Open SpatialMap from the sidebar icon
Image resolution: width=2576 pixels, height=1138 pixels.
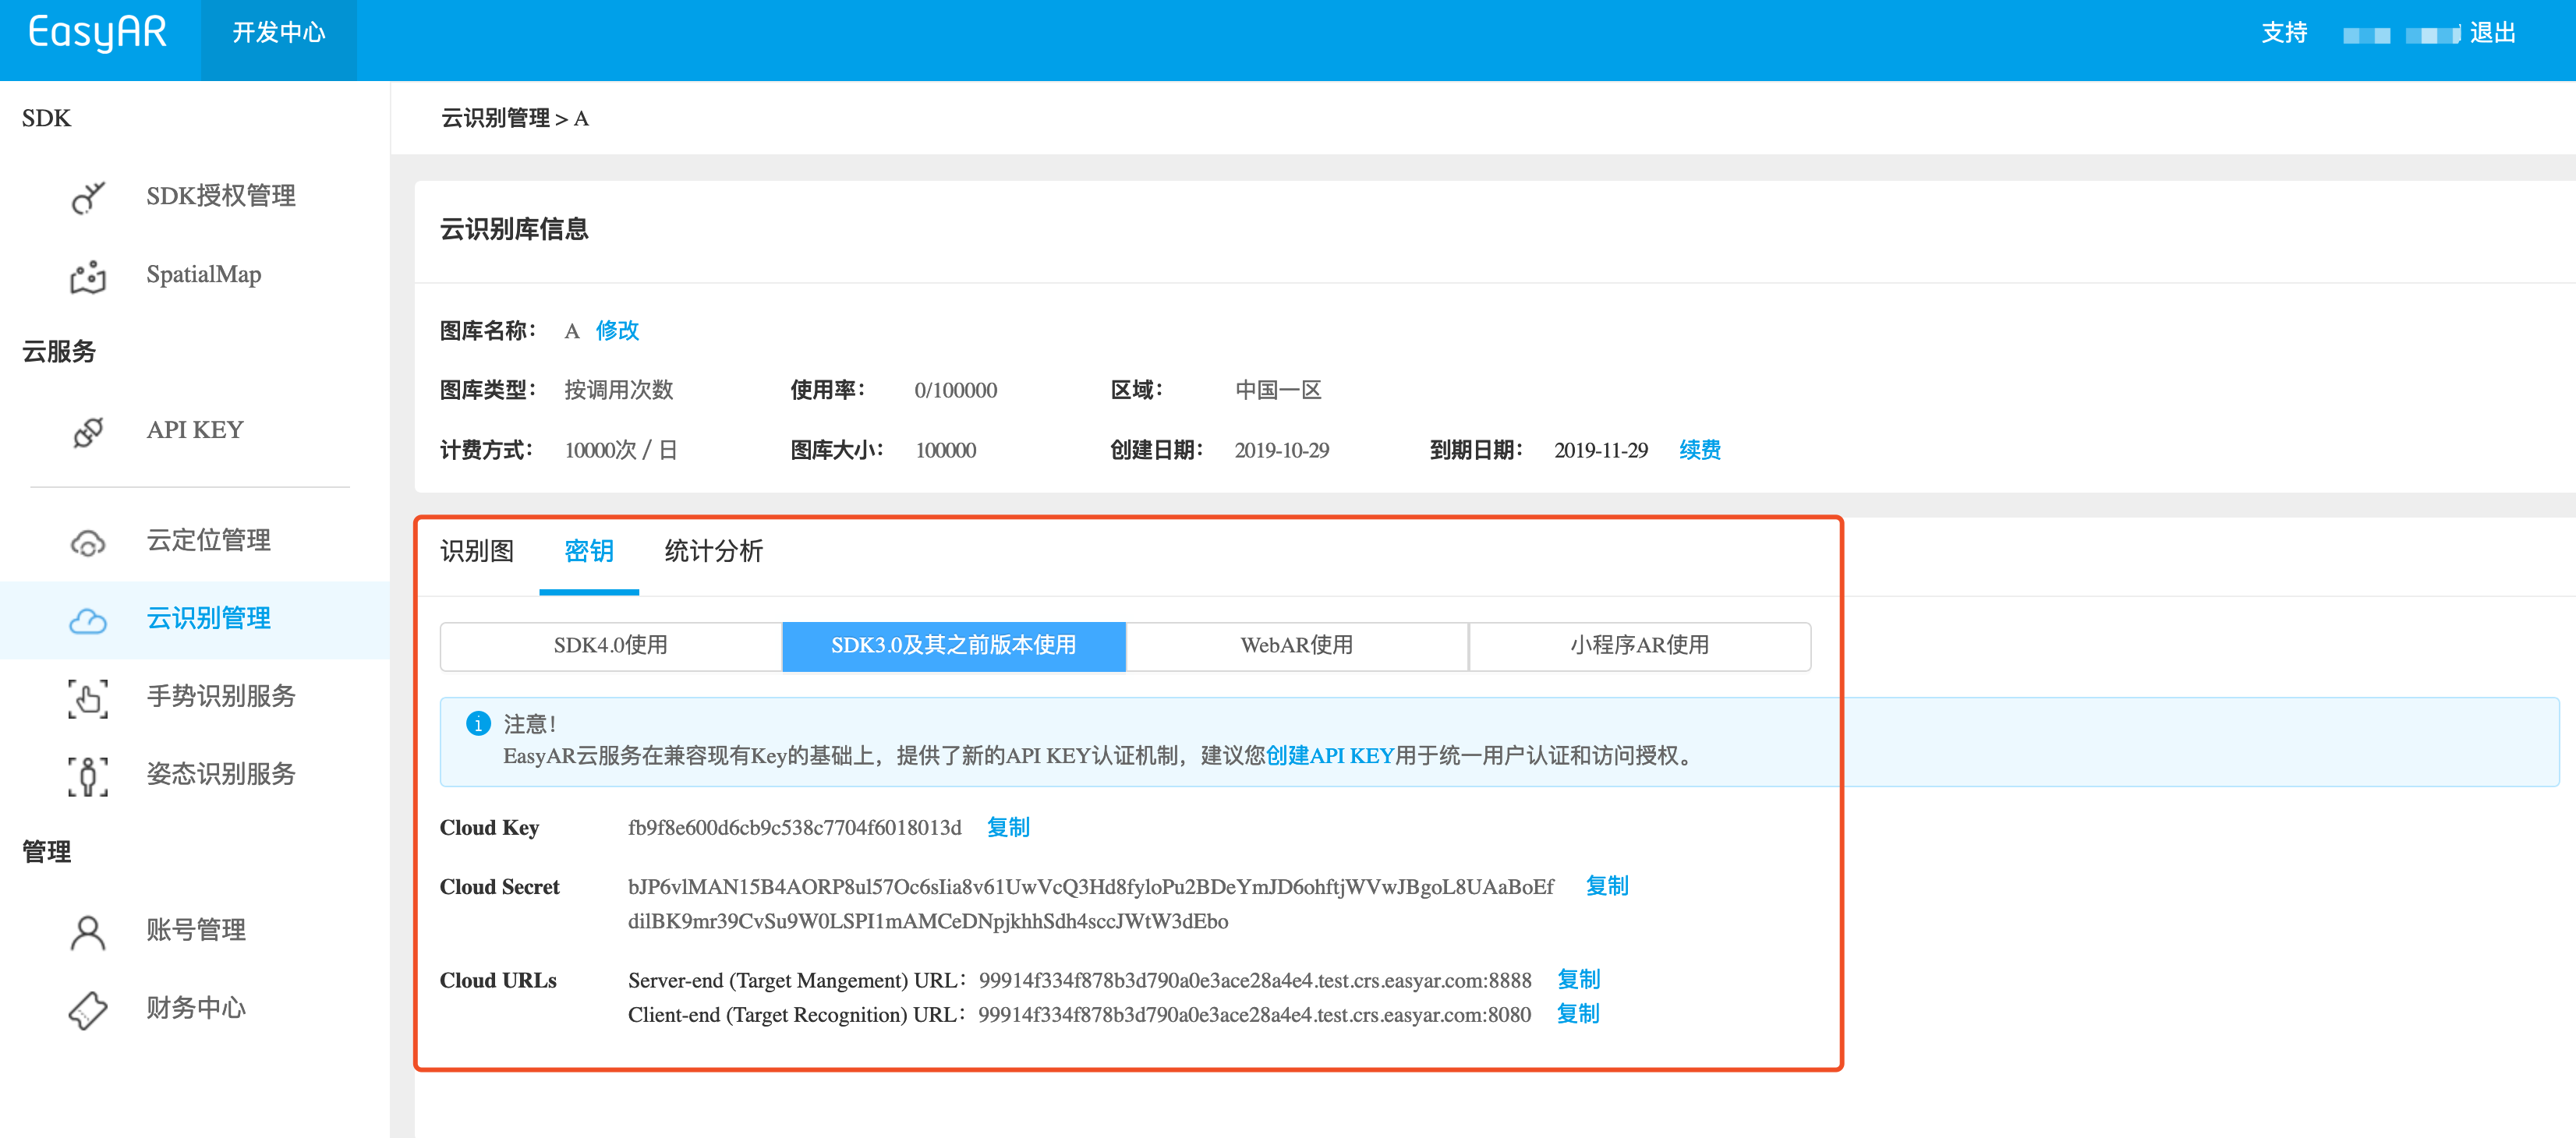87,275
